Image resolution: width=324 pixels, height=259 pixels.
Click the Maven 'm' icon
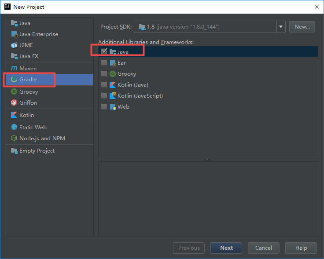(14, 68)
